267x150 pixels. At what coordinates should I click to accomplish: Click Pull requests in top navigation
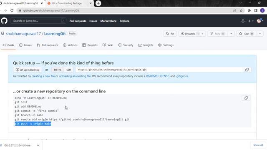click(78, 21)
